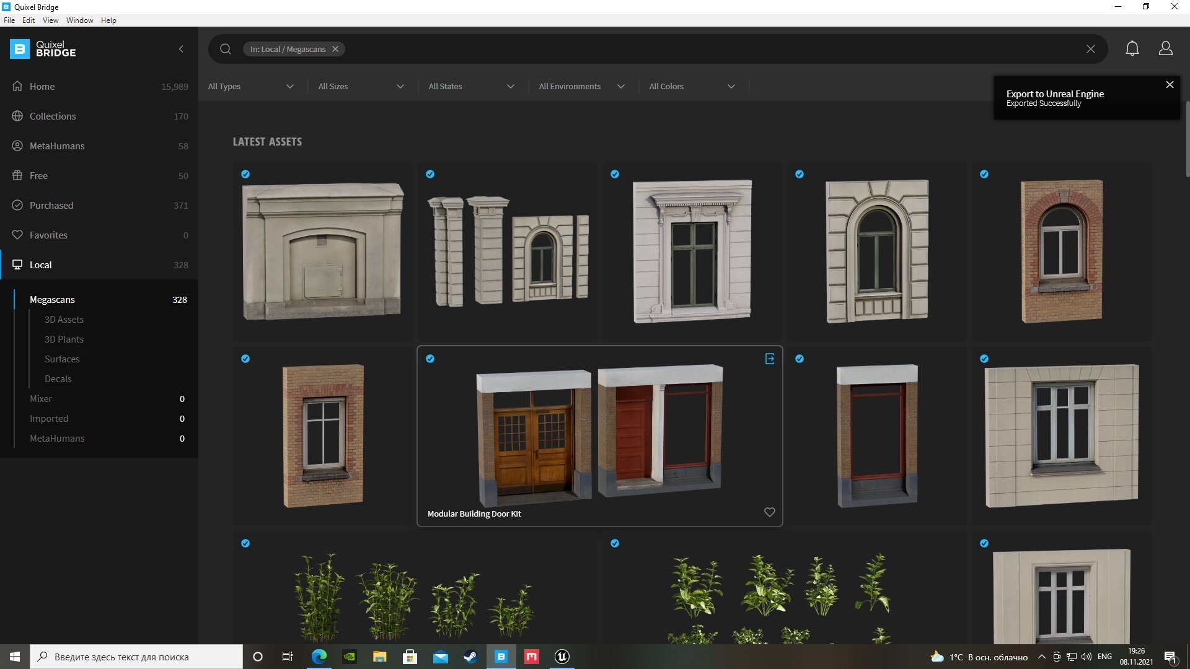
Task: Clear the search bar with the X
Action: 1091,49
